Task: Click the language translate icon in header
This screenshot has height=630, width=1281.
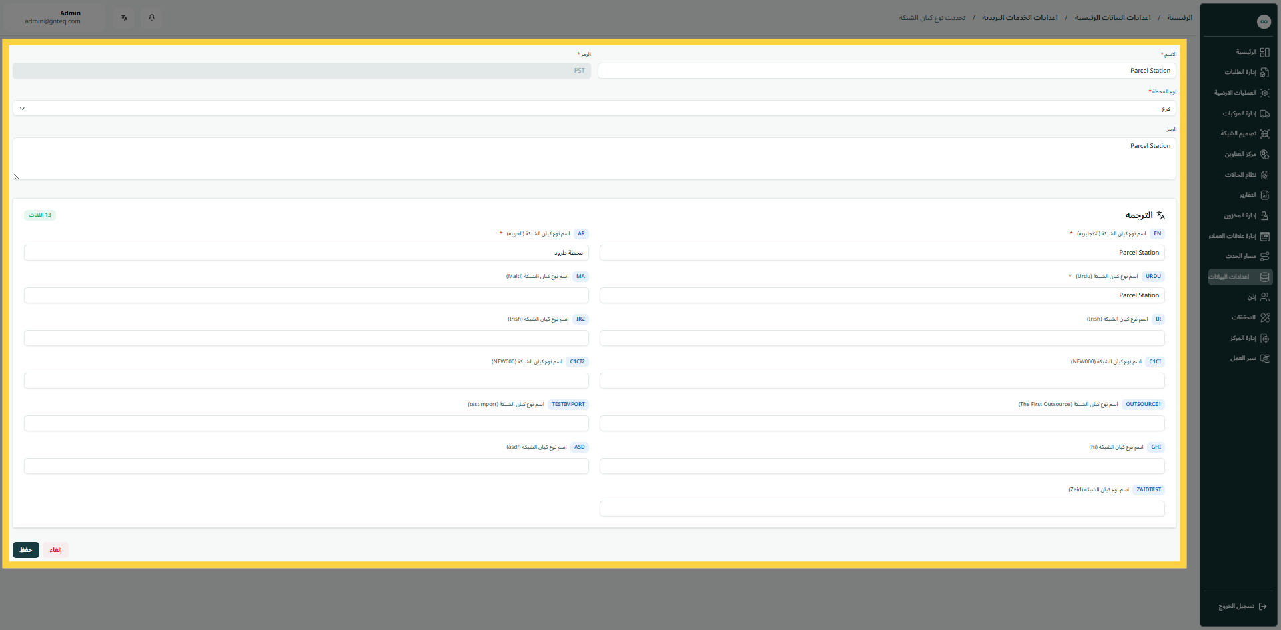Action: tap(124, 18)
